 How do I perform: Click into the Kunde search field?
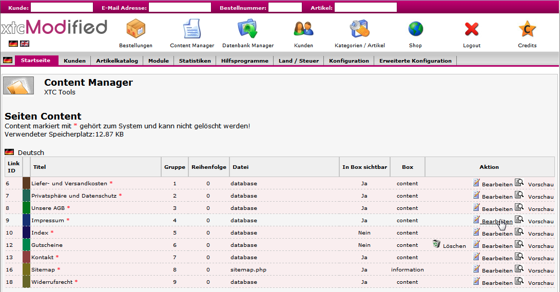62,7
